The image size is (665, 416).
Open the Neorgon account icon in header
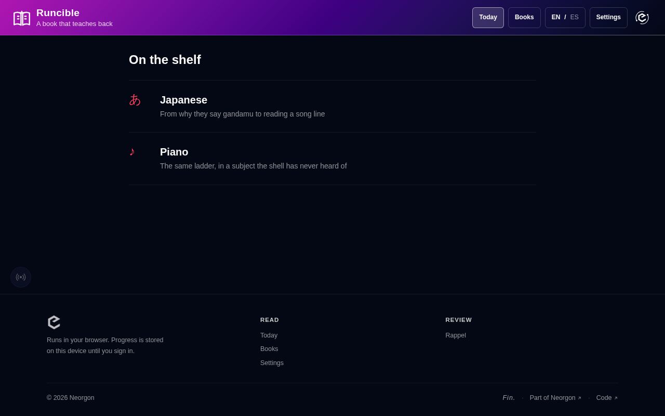(x=642, y=18)
